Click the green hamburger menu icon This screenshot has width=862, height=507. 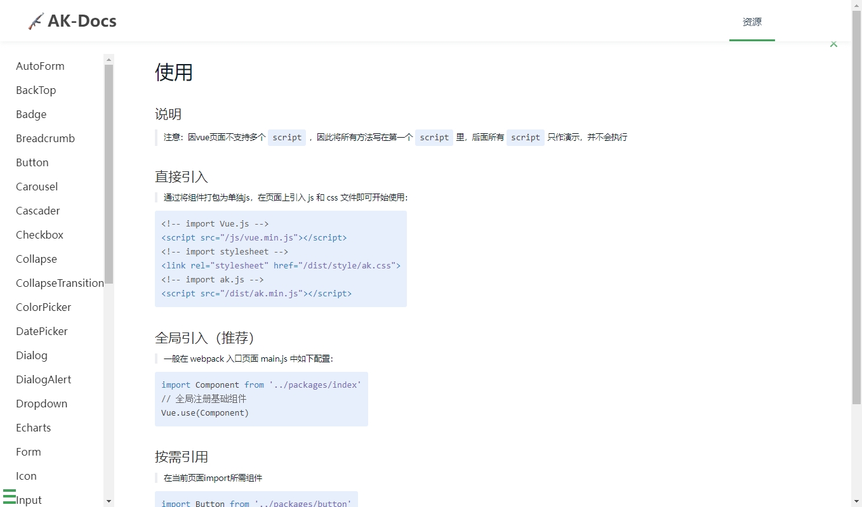click(x=9, y=496)
